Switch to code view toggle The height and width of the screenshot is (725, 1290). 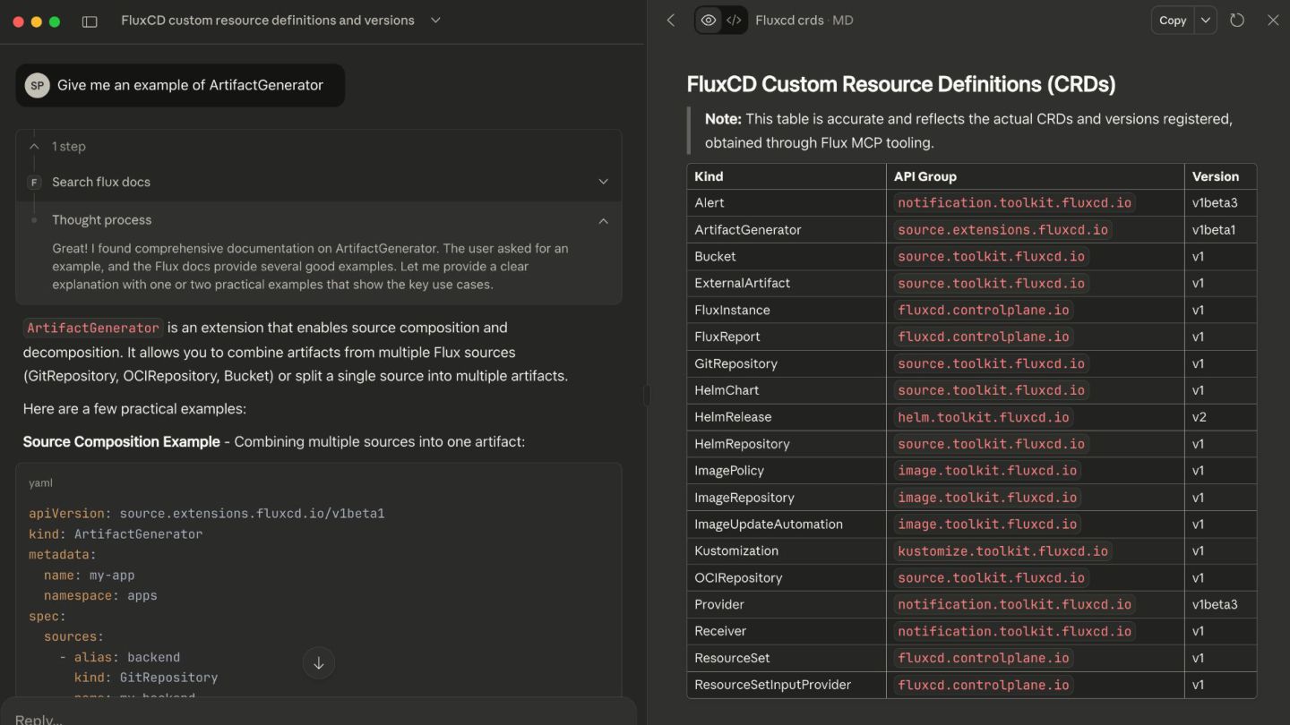click(734, 21)
